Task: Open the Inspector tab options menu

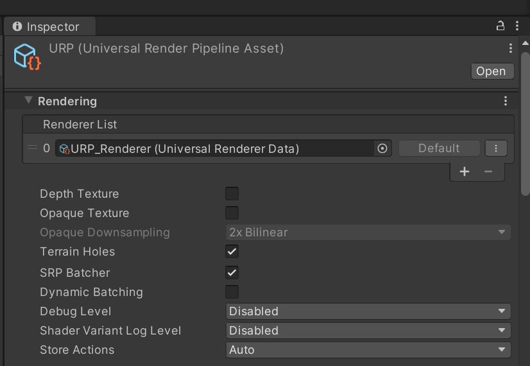Action: [x=517, y=26]
